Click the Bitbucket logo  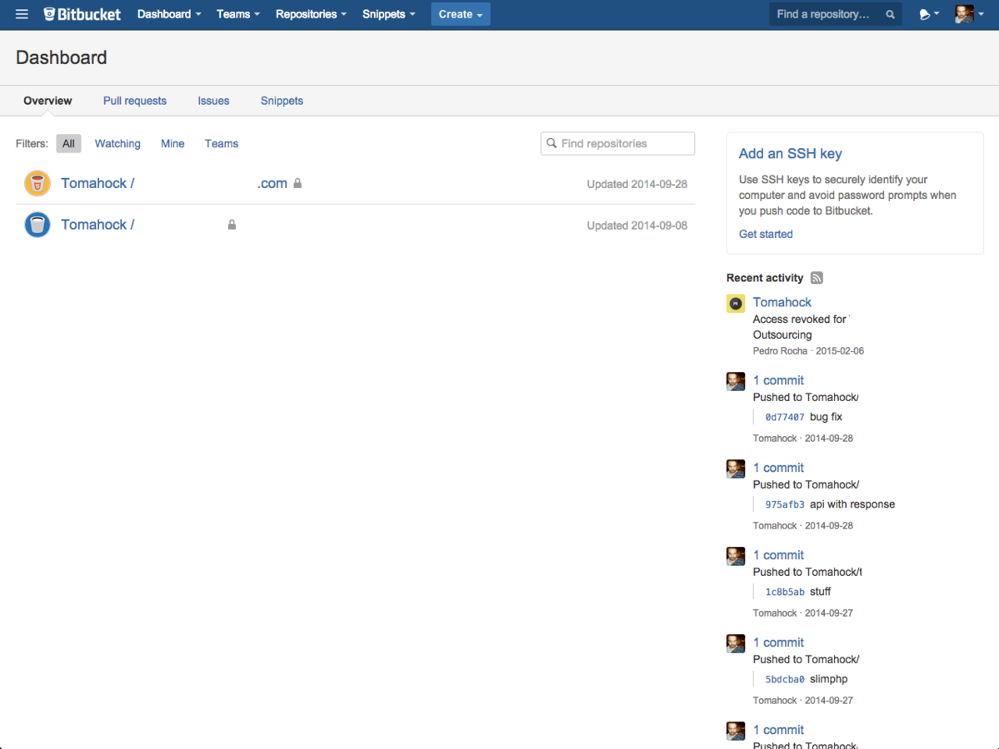pos(82,14)
